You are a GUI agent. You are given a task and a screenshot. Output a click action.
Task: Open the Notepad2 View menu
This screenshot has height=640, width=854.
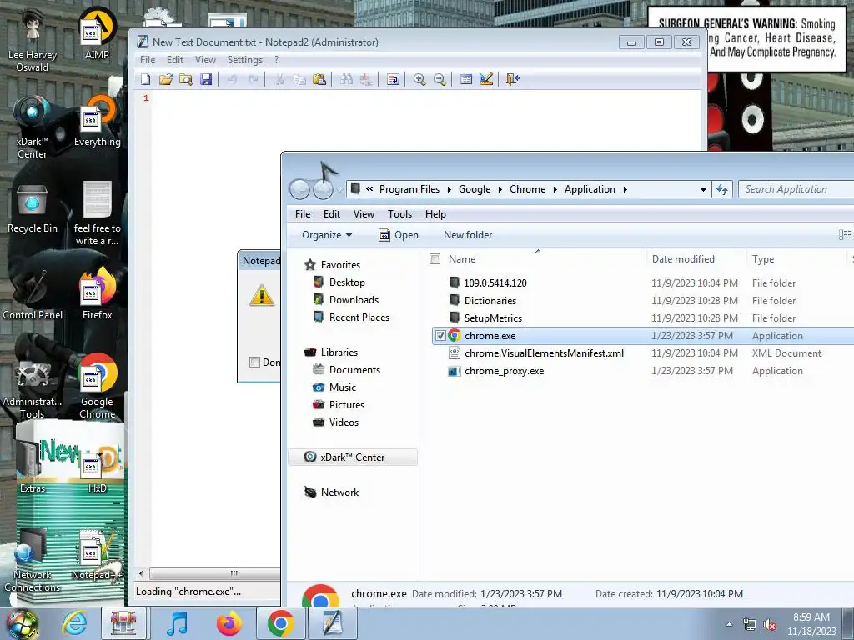click(x=205, y=60)
